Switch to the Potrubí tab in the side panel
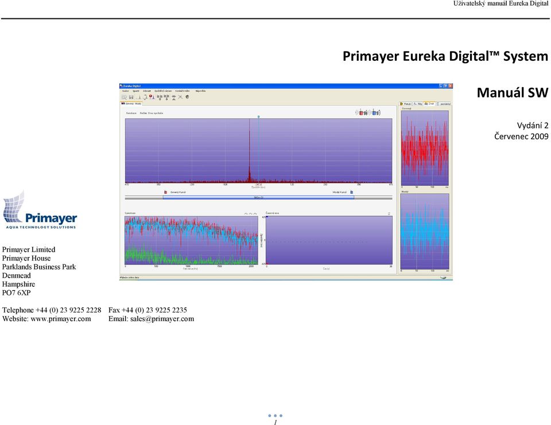 [406, 104]
